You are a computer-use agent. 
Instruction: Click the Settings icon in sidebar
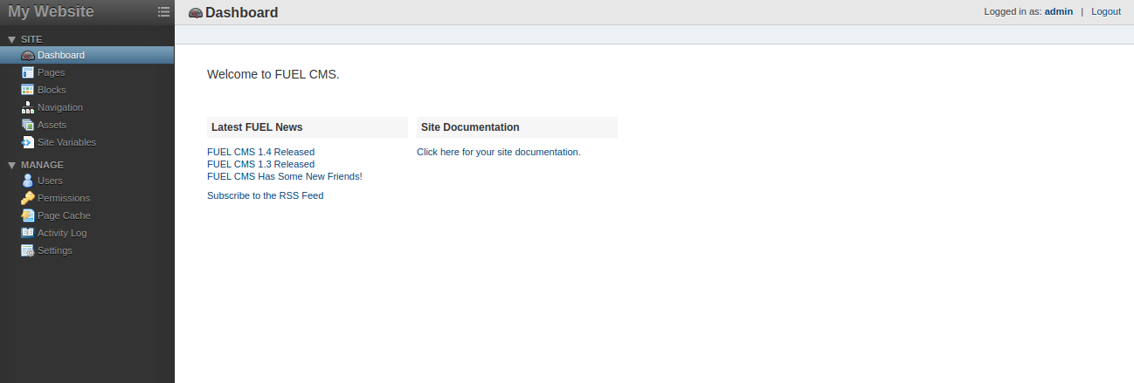[x=28, y=250]
